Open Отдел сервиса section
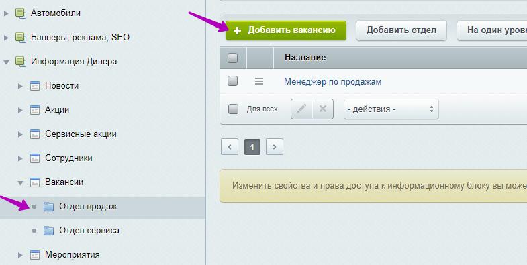Image resolution: width=527 pixels, height=265 pixels. click(89, 231)
